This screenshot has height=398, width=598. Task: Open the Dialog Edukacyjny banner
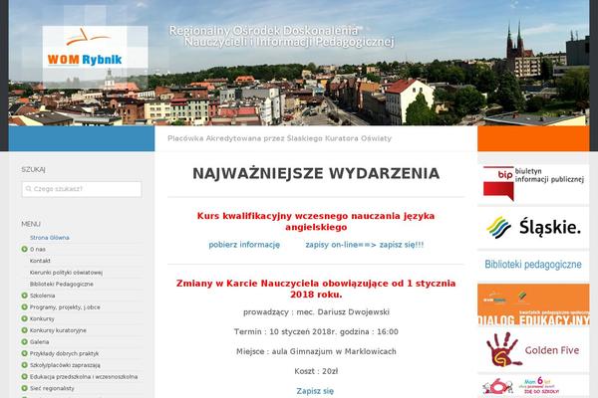click(x=533, y=304)
